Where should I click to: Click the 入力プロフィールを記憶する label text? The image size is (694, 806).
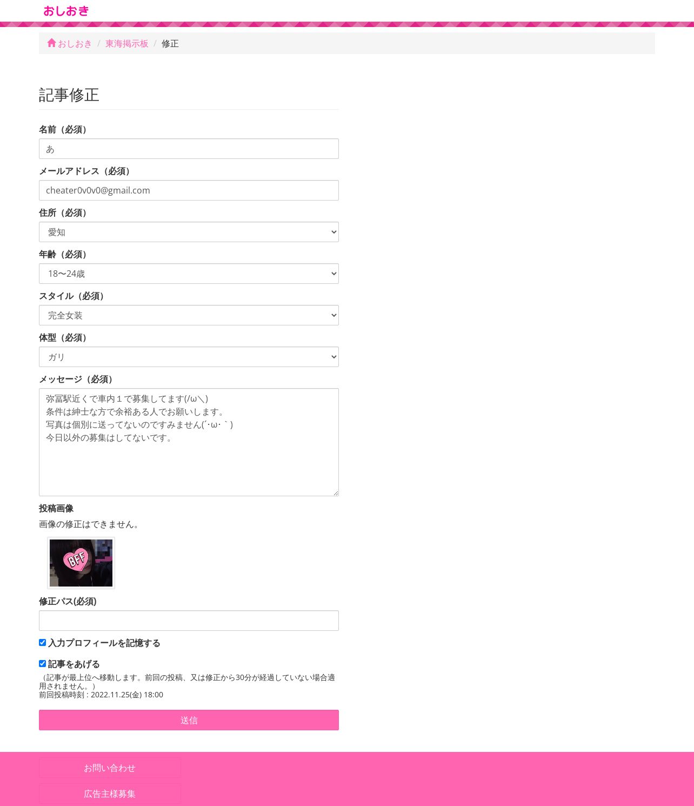point(104,643)
